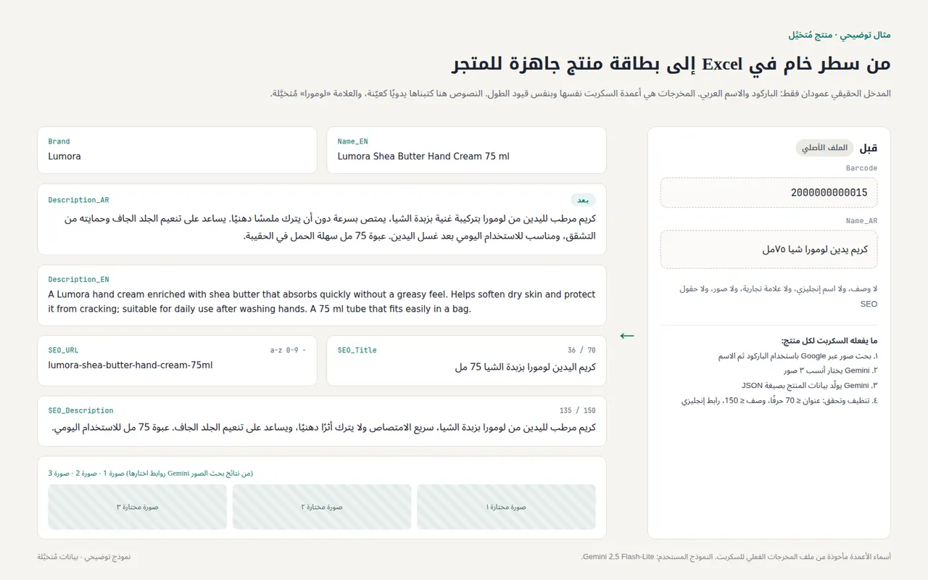Click the subtitle paragraph under the main title
Image resolution: width=928 pixels, height=580 pixels.
(581, 94)
